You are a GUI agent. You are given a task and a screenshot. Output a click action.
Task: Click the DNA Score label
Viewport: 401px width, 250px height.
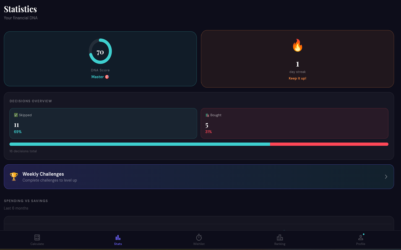pos(100,70)
